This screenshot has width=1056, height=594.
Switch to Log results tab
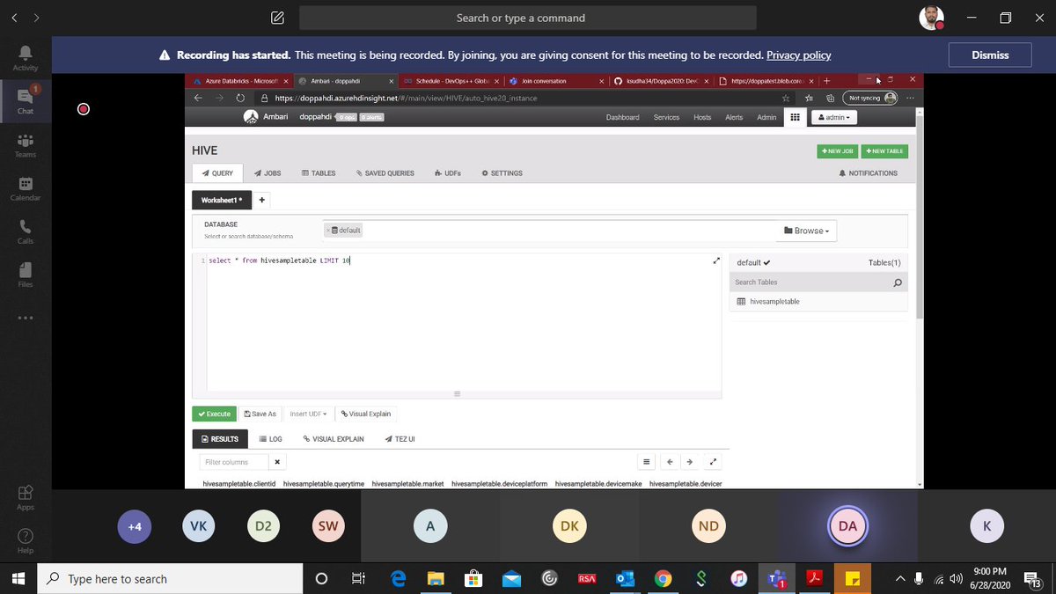tap(271, 438)
